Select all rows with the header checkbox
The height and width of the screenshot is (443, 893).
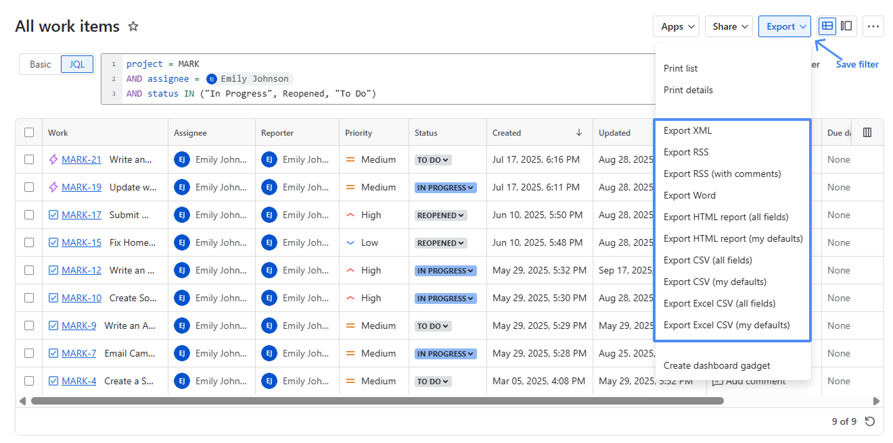(x=28, y=132)
